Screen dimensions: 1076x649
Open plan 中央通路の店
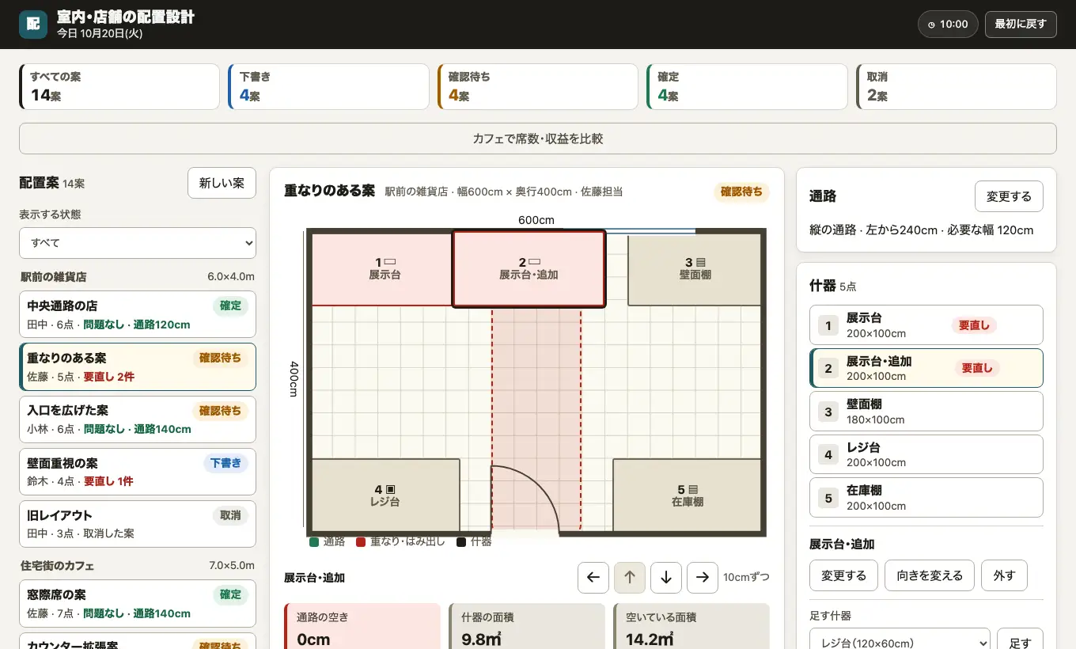point(138,314)
